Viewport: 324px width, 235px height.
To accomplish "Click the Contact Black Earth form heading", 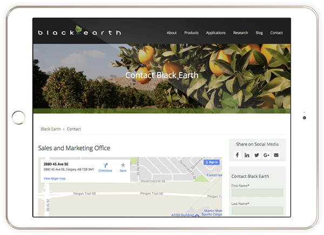I will 250,176.
